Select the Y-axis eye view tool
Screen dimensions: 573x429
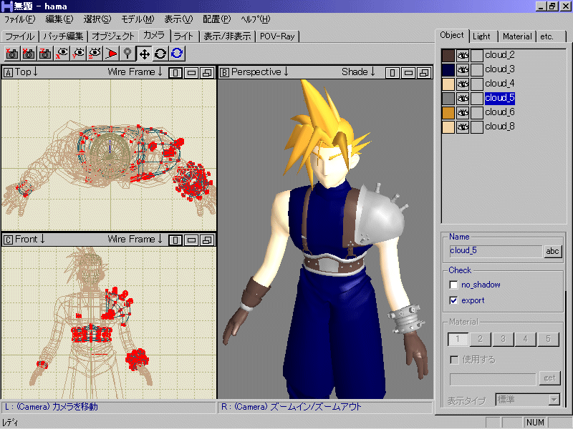(79, 54)
